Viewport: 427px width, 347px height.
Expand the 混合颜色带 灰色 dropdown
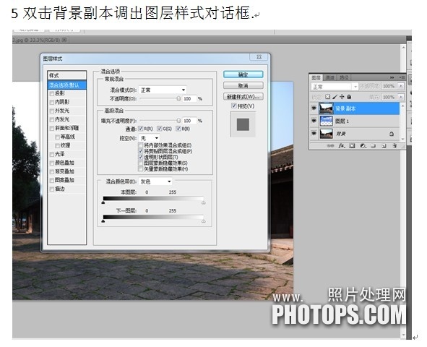tap(155, 181)
